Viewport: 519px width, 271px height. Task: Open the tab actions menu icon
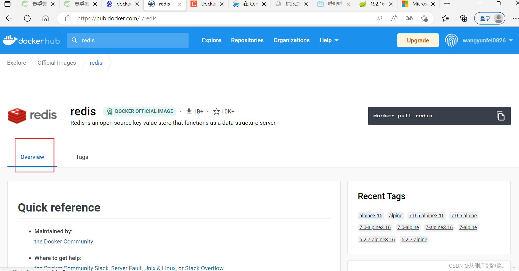click(7, 4)
